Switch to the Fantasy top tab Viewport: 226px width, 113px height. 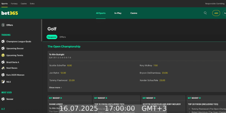[14, 4]
